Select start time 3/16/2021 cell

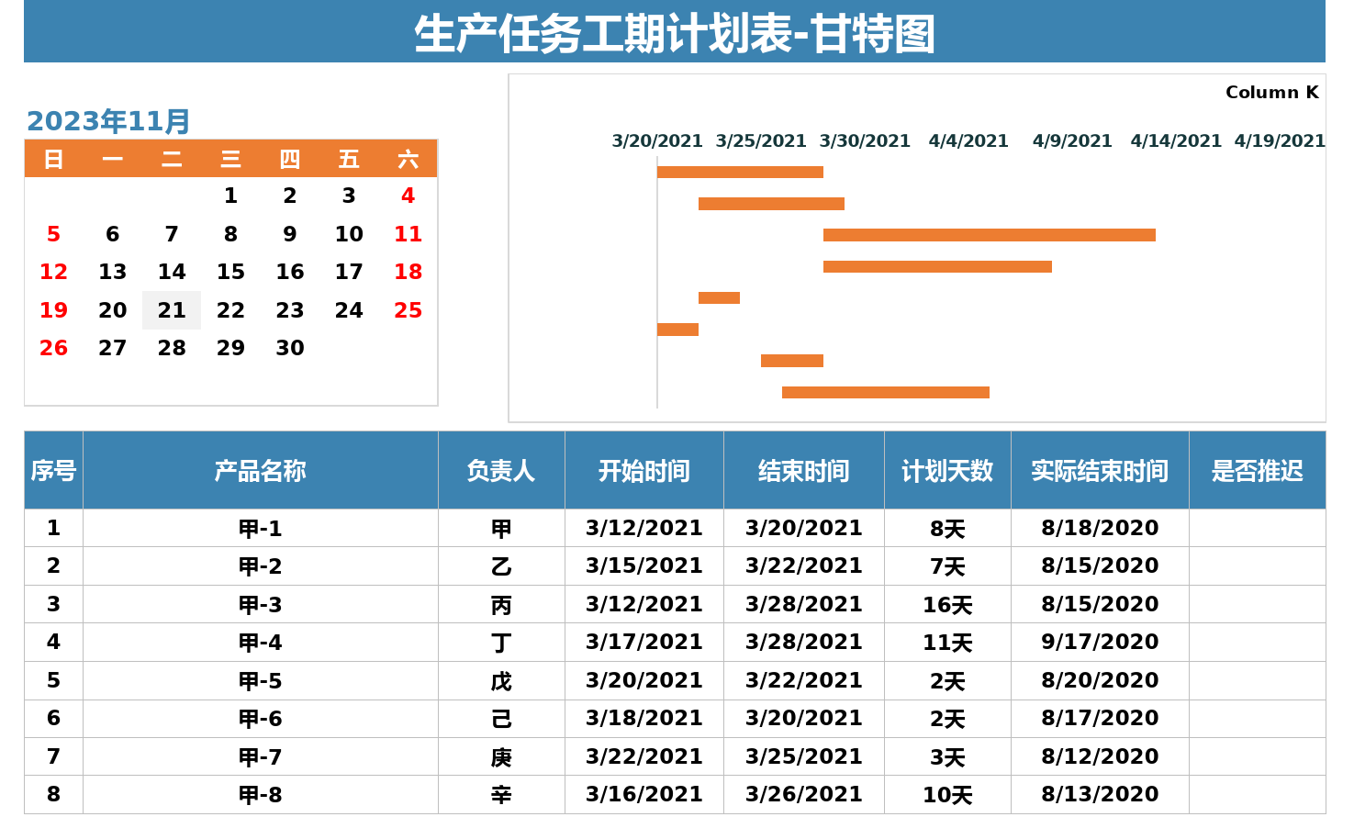point(644,794)
